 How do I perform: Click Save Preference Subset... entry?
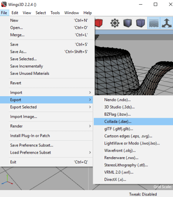[x=47, y=145]
